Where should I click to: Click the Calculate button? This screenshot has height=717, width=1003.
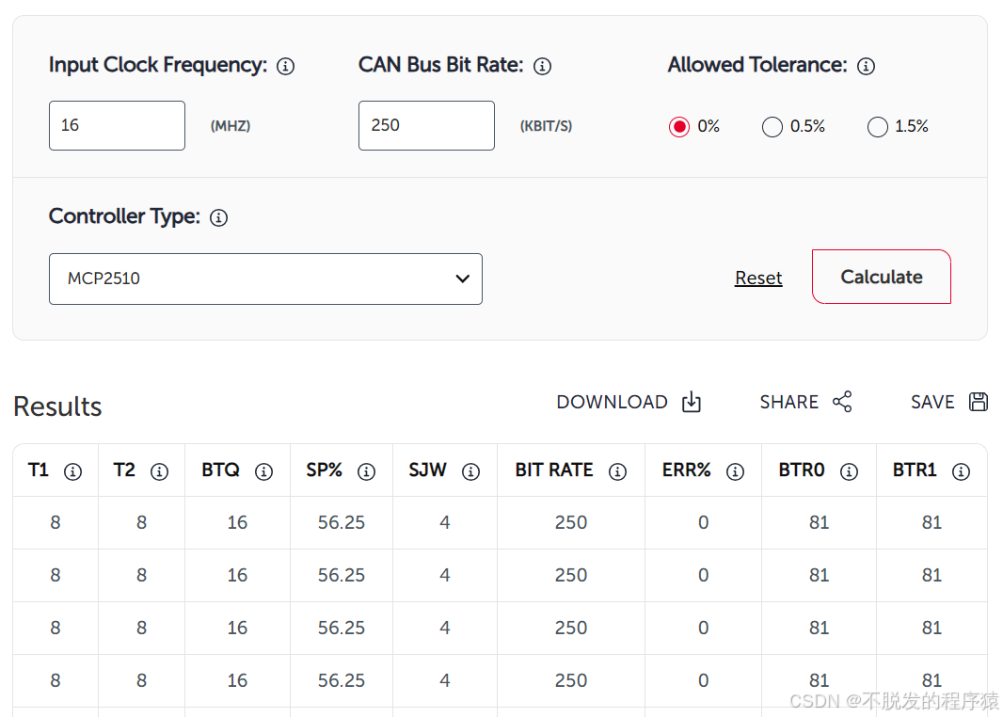coord(882,277)
